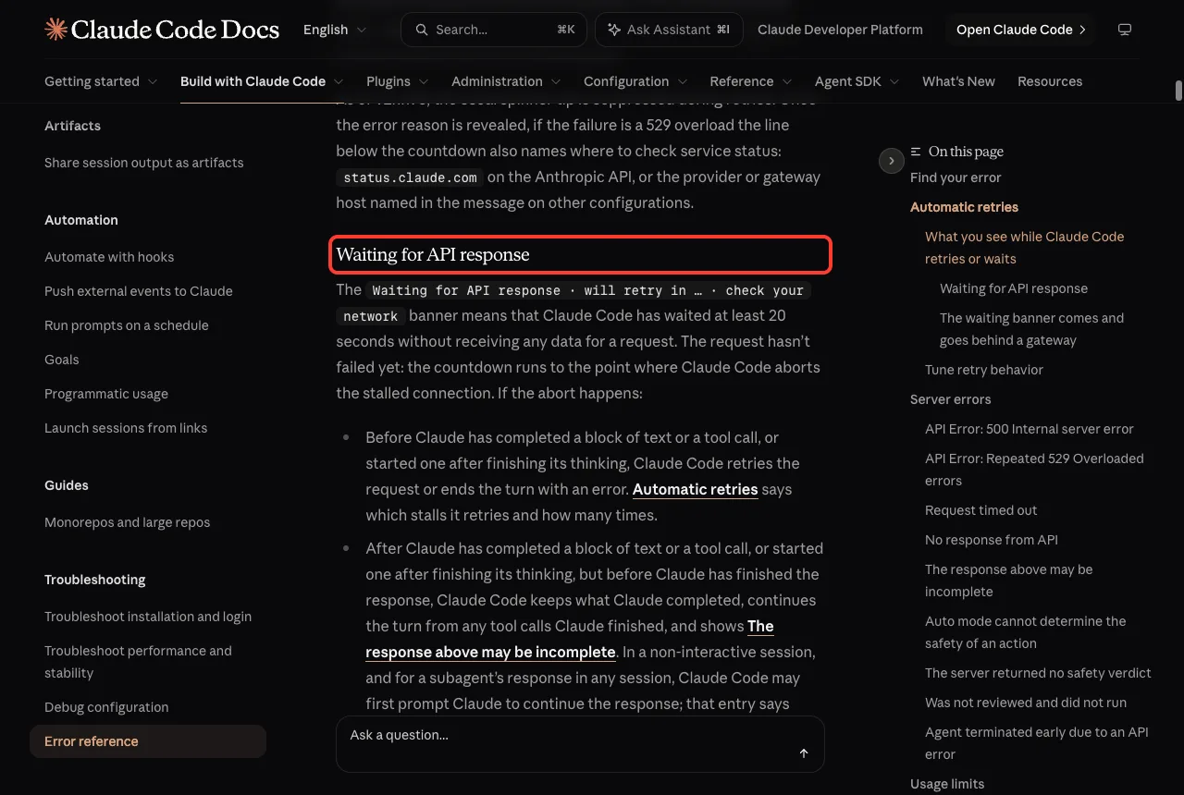Screen dimensions: 1184x795
Task: Open Monorepos and large repos guide
Action: click(128, 522)
